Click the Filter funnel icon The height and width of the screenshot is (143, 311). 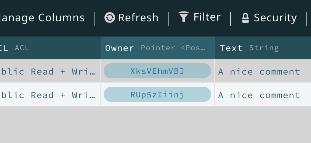point(184,17)
